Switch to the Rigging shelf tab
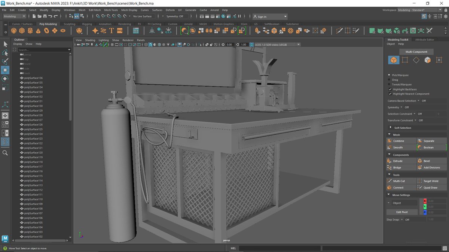Image resolution: width=449 pixels, height=252 pixels. [87, 24]
